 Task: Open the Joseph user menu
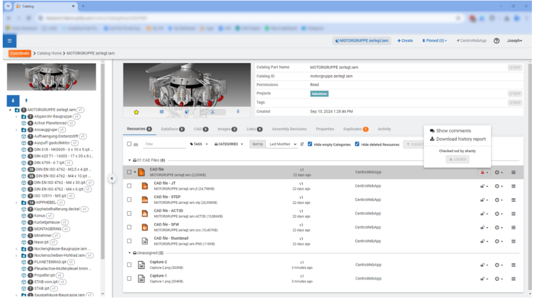coord(514,41)
